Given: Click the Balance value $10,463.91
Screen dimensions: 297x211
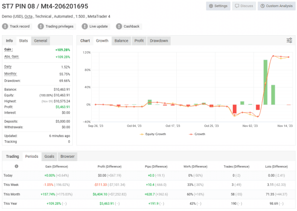Looking at the screenshot, I should (x=62, y=89).
